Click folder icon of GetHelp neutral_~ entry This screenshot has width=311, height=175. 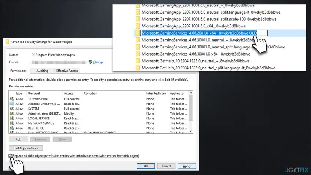pos(137,61)
